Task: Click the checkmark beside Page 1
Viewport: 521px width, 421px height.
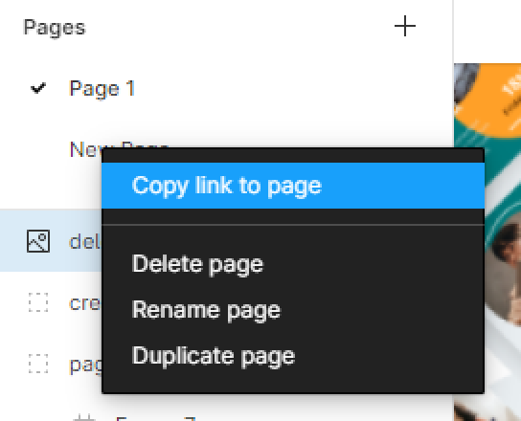Action: click(38, 88)
